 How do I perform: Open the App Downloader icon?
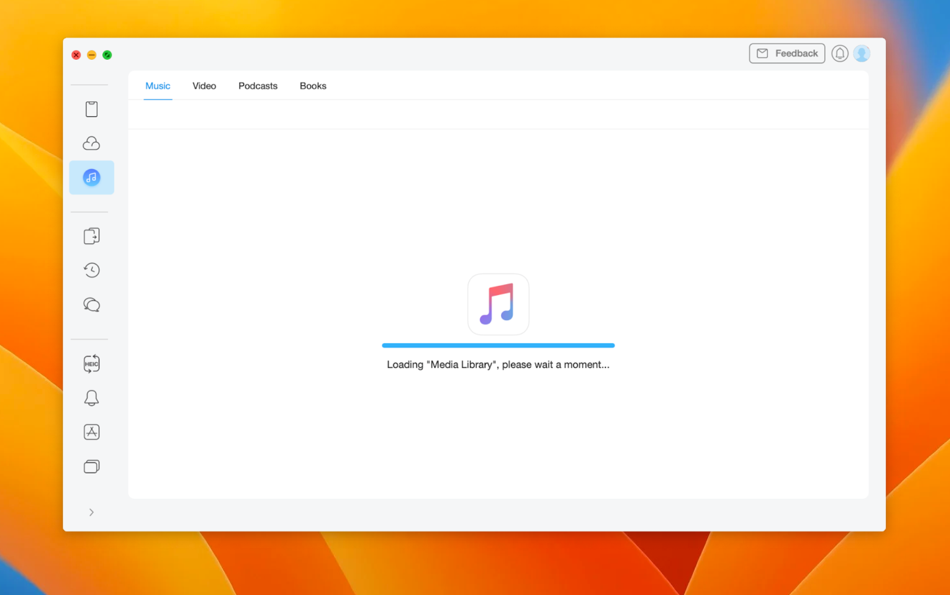[91, 432]
